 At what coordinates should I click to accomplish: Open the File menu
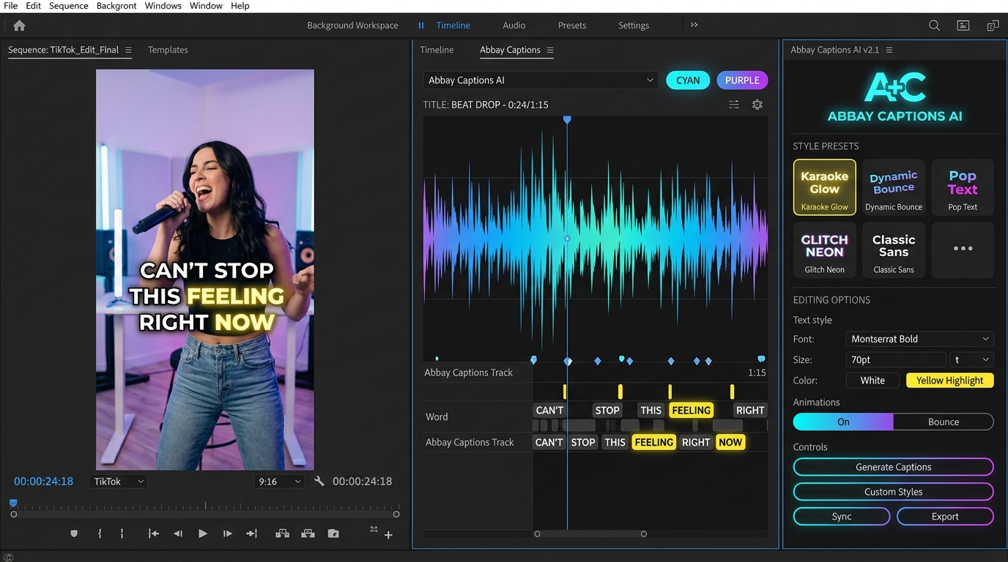pos(10,6)
